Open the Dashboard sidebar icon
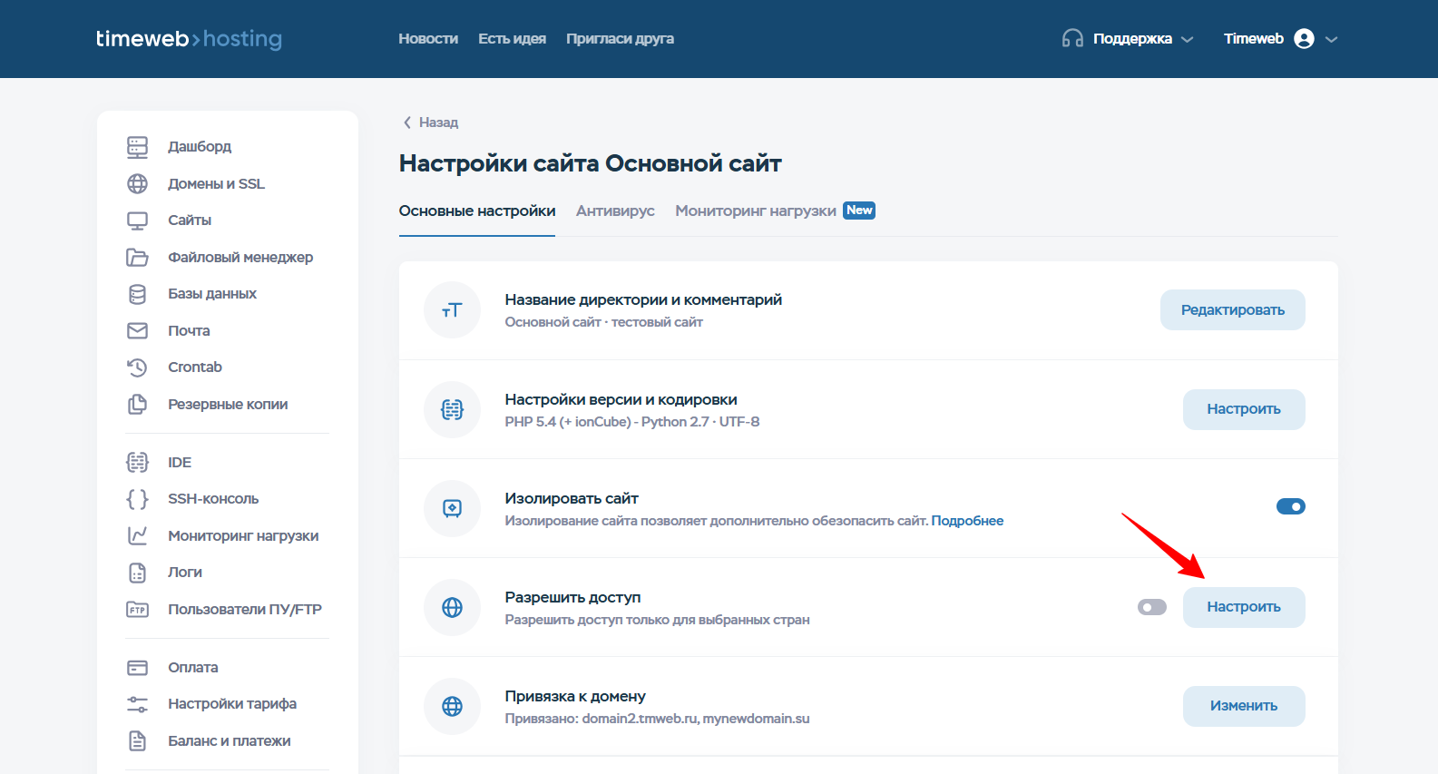 point(137,147)
